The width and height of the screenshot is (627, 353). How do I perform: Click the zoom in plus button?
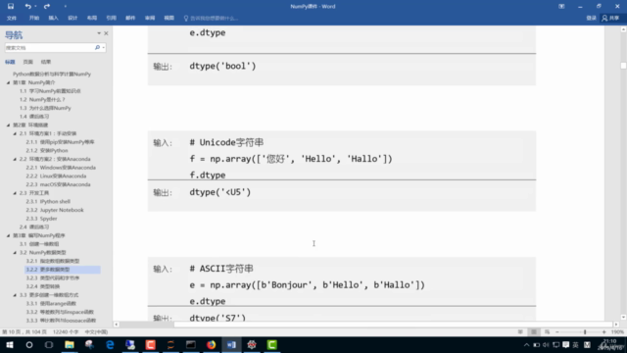(603, 331)
